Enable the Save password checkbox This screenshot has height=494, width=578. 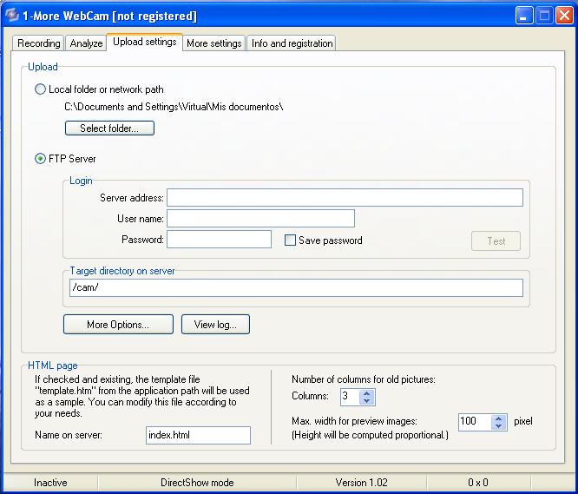290,240
